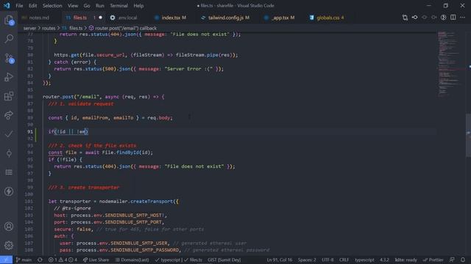
Task: Change indentation via Spaces: 2
Action: tap(307, 260)
